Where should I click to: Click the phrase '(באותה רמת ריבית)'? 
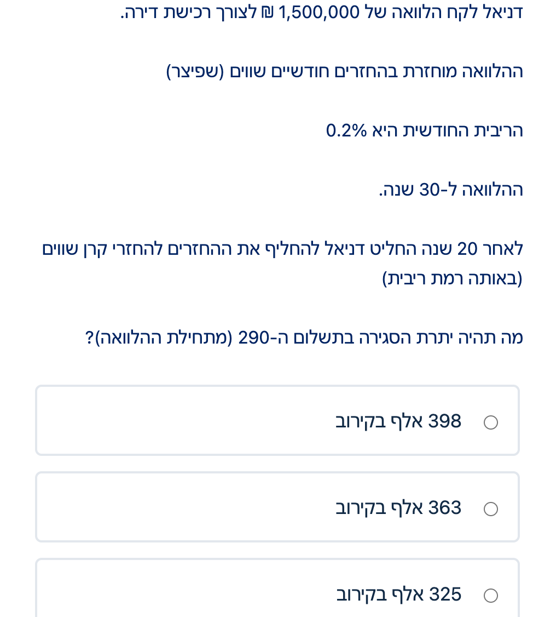point(452,279)
